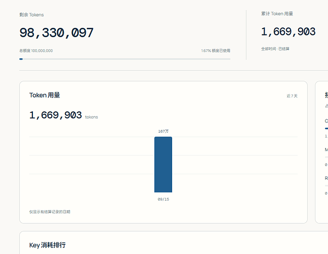Click the '仅显示有结算记录的日期' note

pos(50,212)
